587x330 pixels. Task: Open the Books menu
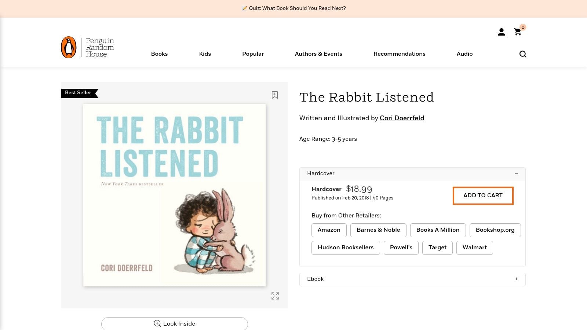coord(159,54)
